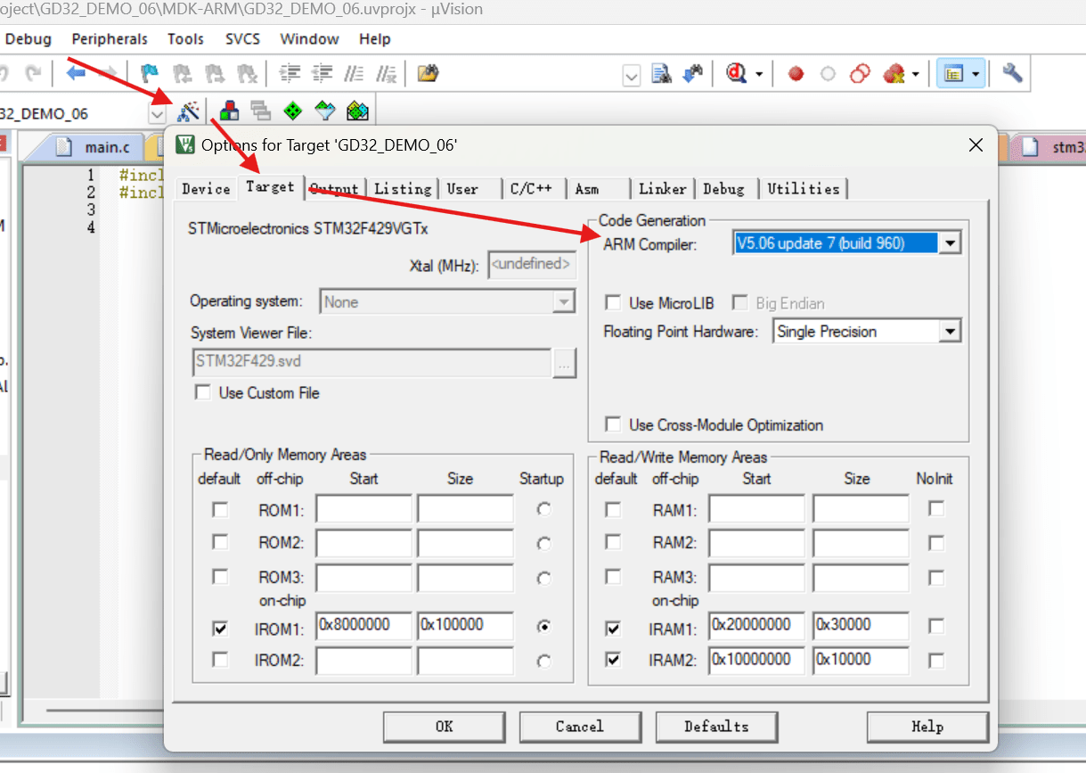Viewport: 1086px width, 773px height.
Task: Clear all bookmarks flag icon
Action: click(247, 73)
